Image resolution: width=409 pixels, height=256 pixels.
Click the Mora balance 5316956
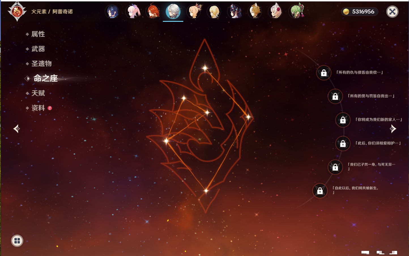[x=359, y=12]
